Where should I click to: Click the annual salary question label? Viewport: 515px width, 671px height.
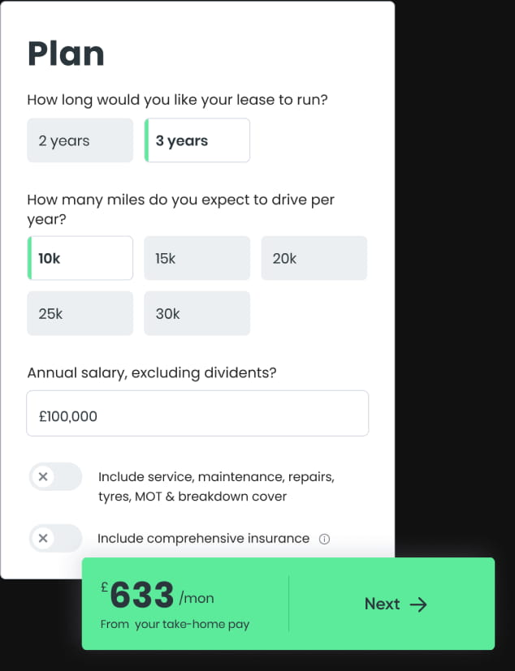pyautogui.click(x=152, y=373)
